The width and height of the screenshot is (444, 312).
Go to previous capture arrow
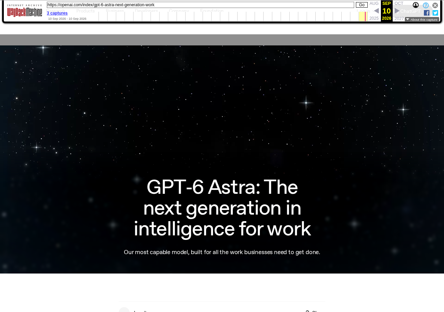(376, 11)
